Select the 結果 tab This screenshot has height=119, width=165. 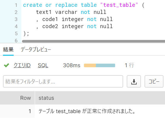[x=8, y=49]
